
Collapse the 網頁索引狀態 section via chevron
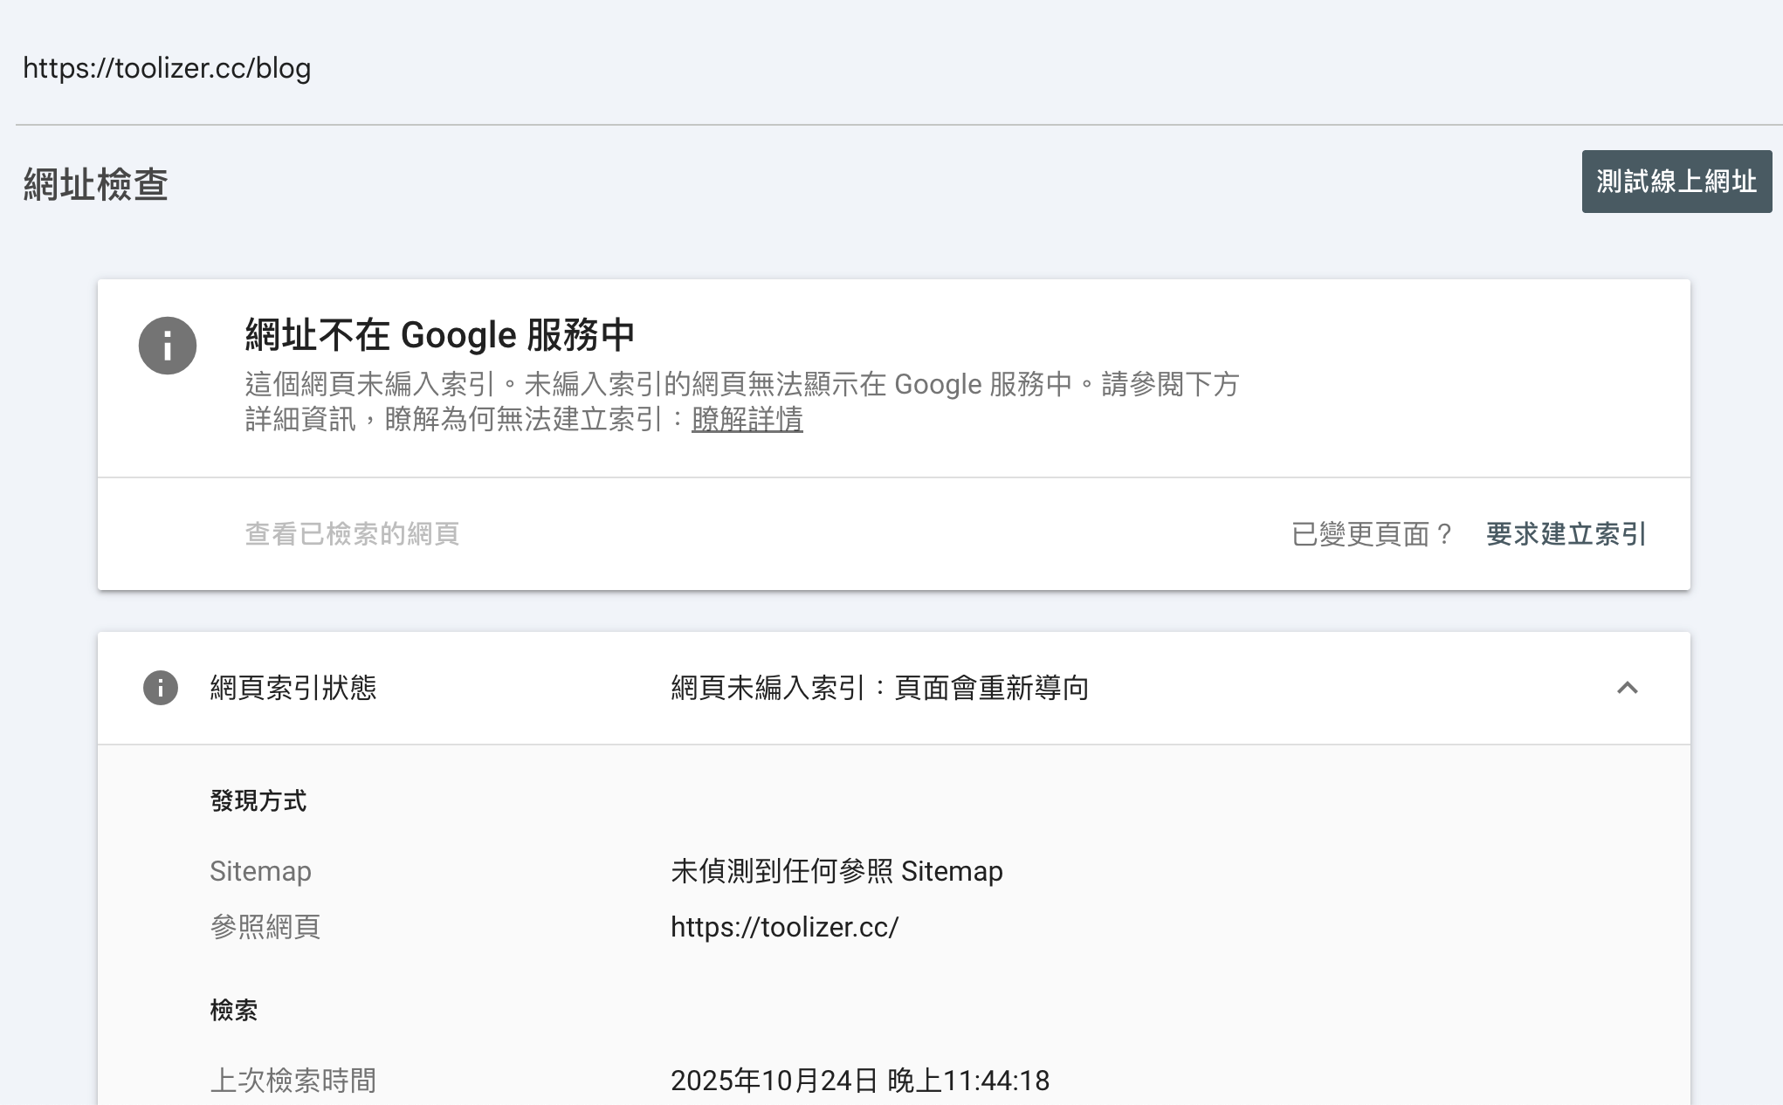click(1627, 689)
